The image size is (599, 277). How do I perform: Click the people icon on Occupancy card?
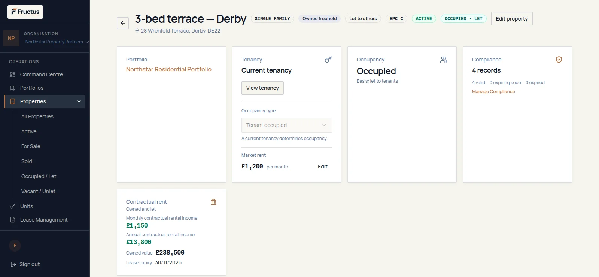444,60
